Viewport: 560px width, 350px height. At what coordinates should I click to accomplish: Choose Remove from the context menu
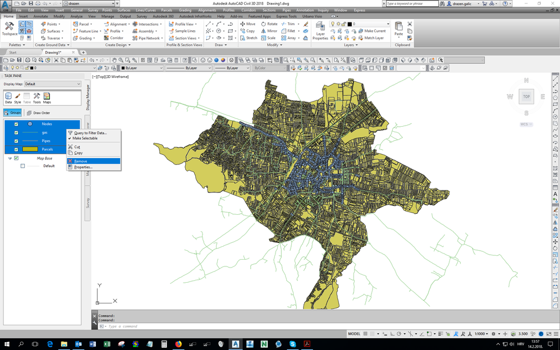pyautogui.click(x=80, y=161)
